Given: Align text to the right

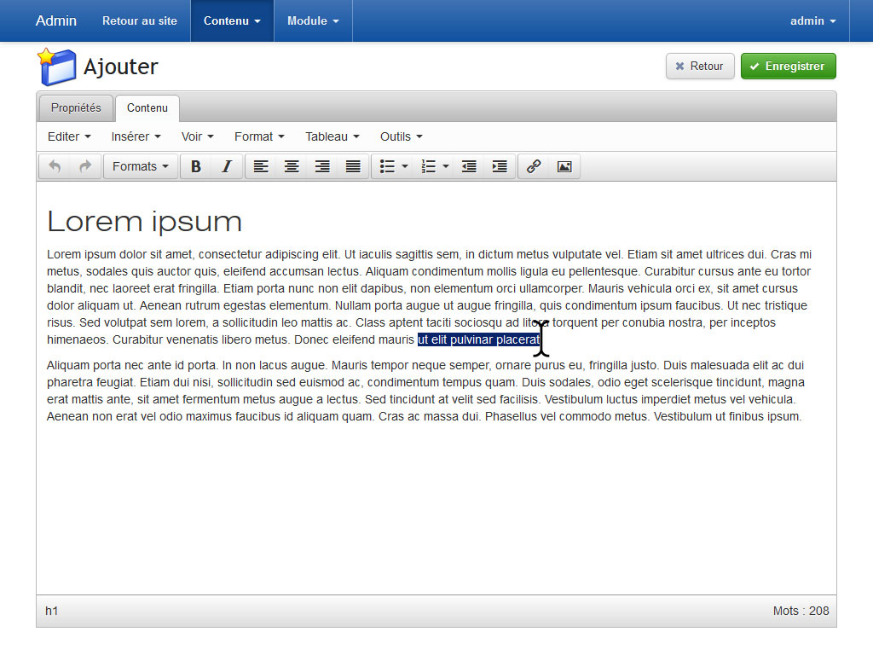Looking at the screenshot, I should pos(322,166).
